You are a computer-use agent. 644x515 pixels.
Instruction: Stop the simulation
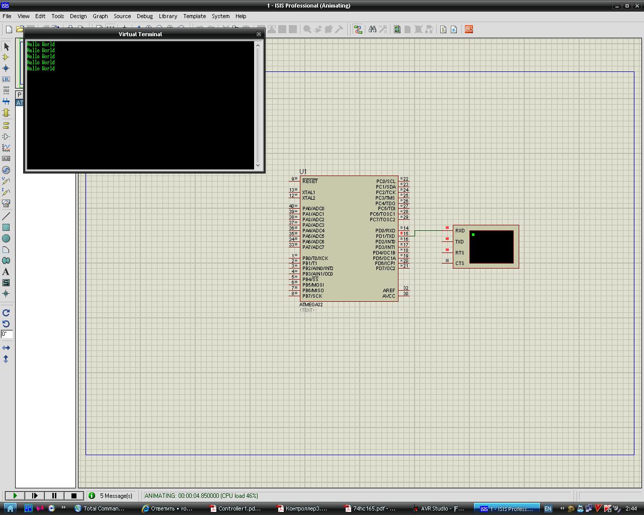(74, 495)
